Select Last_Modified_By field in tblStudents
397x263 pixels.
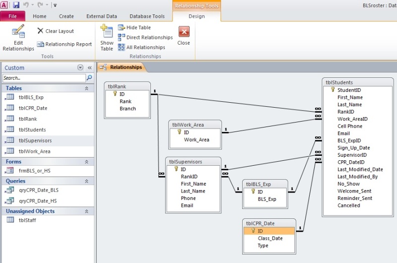357,177
